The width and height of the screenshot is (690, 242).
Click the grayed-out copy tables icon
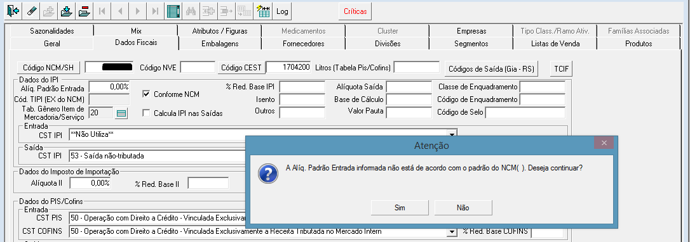pyautogui.click(x=244, y=11)
